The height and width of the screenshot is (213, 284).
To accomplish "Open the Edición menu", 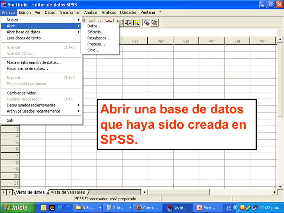I will click(25, 12).
